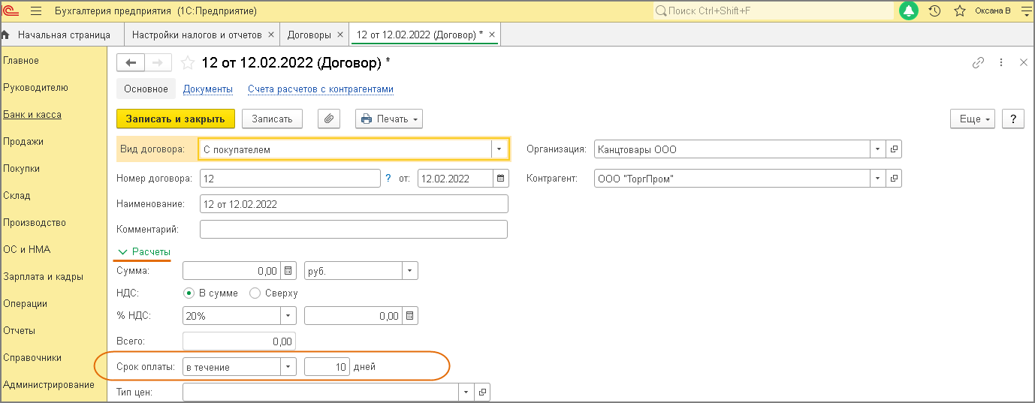The image size is (1035, 403).
Task: Open calculator for Сумма field
Action: point(289,271)
